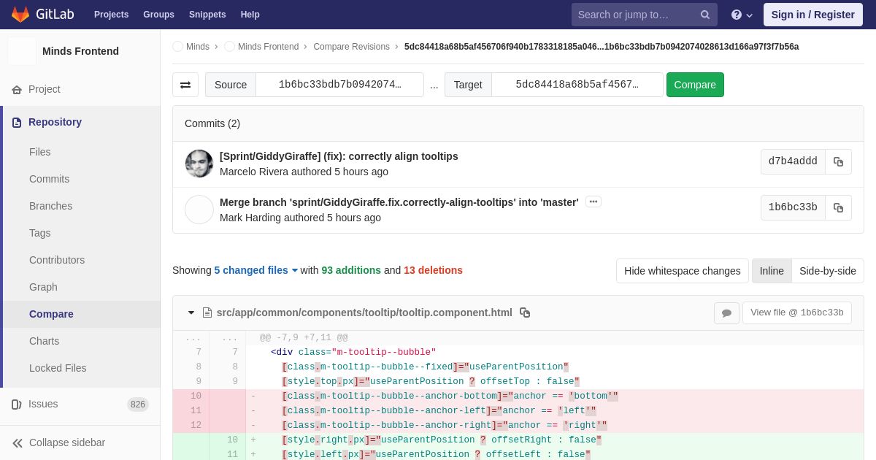Screen dimensions: 876x460
Task: Copy tooltip.component.html file path
Action: point(525,313)
